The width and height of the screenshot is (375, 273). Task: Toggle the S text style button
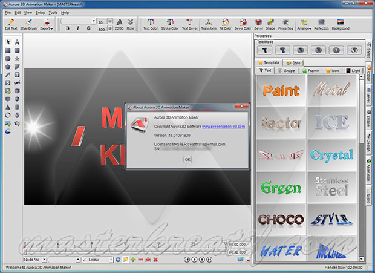pyautogui.click(x=88, y=28)
